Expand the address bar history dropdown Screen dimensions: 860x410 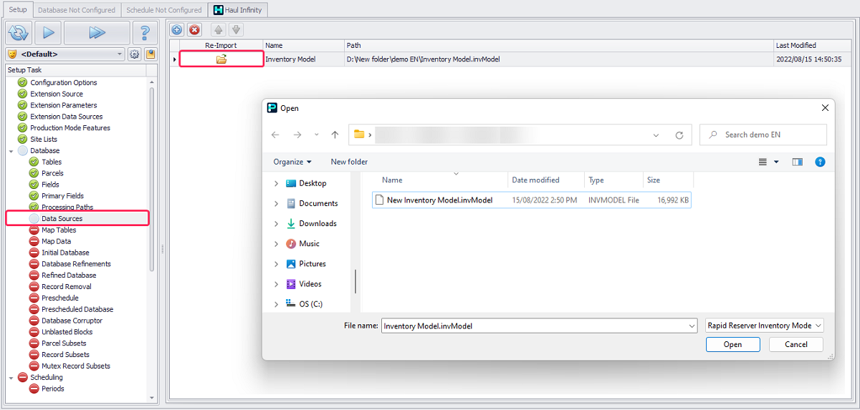pyautogui.click(x=656, y=135)
